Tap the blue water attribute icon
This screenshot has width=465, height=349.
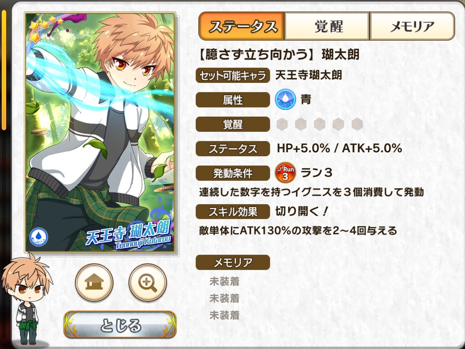[285, 99]
